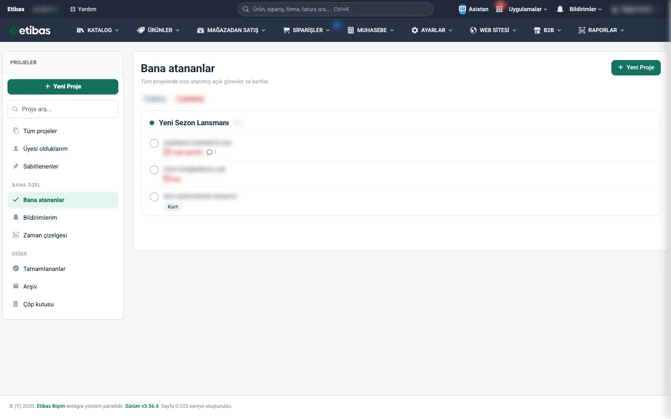The image size is (671, 419).
Task: Expand MAĞAZADAN SATIŞ menu
Action: click(231, 30)
